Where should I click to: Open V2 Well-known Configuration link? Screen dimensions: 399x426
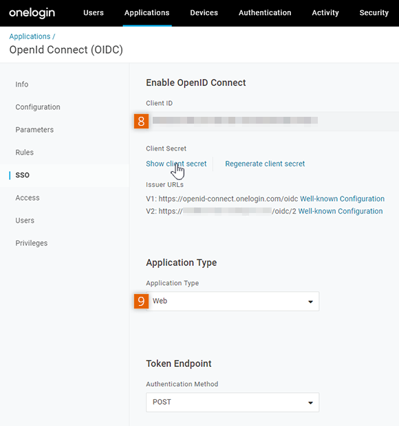341,212
